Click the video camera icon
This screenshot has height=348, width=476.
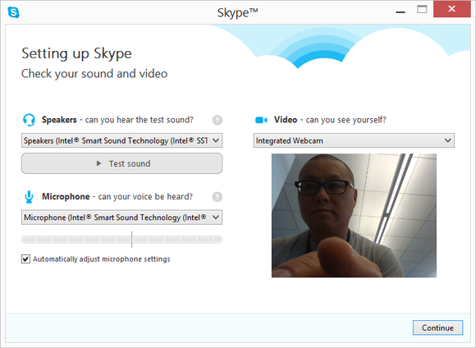click(x=261, y=120)
